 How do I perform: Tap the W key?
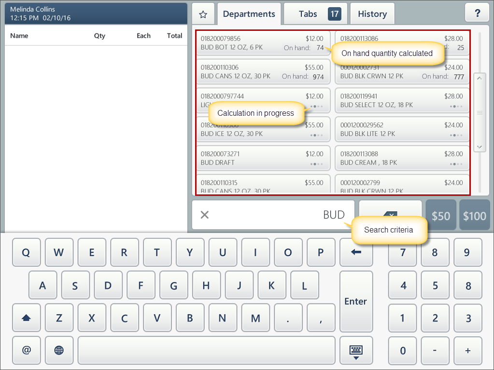point(59,252)
